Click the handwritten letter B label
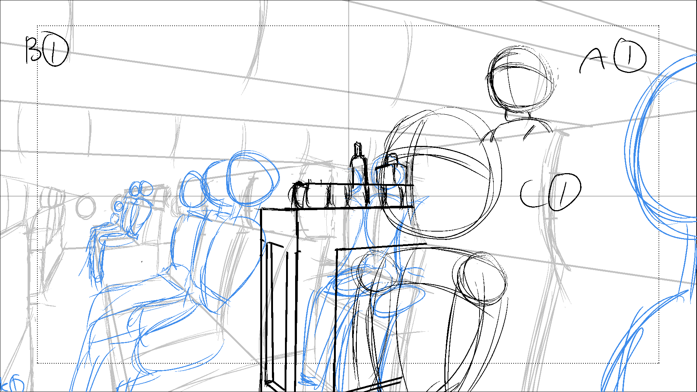The height and width of the screenshot is (392, 697). [x=33, y=50]
